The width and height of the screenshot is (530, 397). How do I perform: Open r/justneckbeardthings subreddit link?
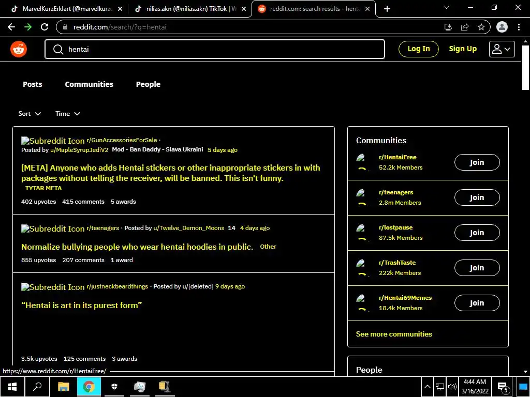point(117,286)
